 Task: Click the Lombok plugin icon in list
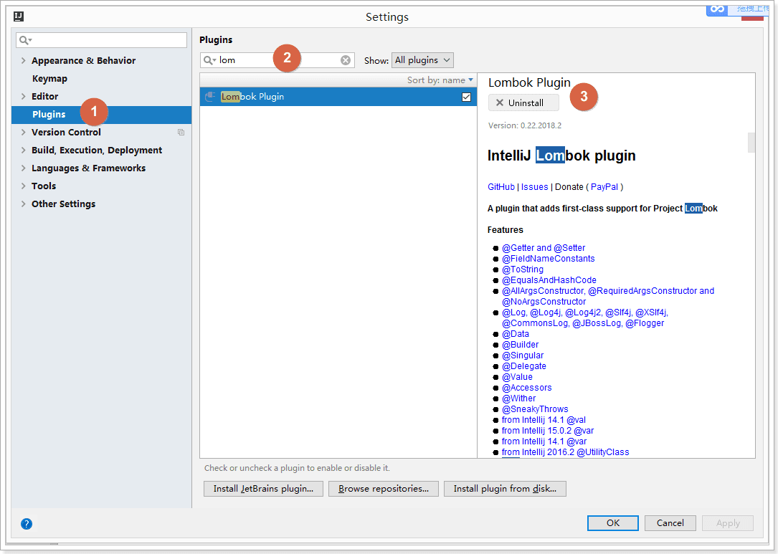[x=210, y=97]
